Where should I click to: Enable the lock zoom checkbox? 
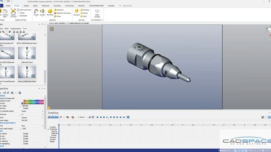point(22,138)
